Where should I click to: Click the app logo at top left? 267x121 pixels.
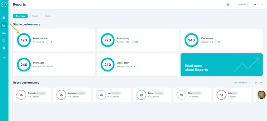pos(4,4)
